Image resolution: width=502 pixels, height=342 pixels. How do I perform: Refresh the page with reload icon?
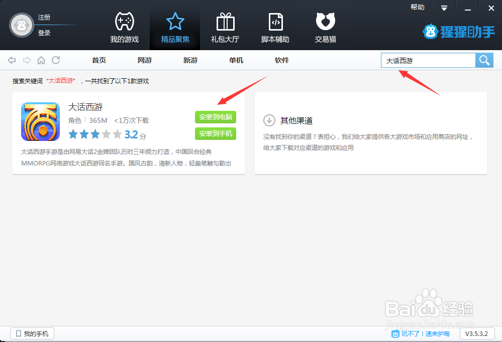(56, 60)
